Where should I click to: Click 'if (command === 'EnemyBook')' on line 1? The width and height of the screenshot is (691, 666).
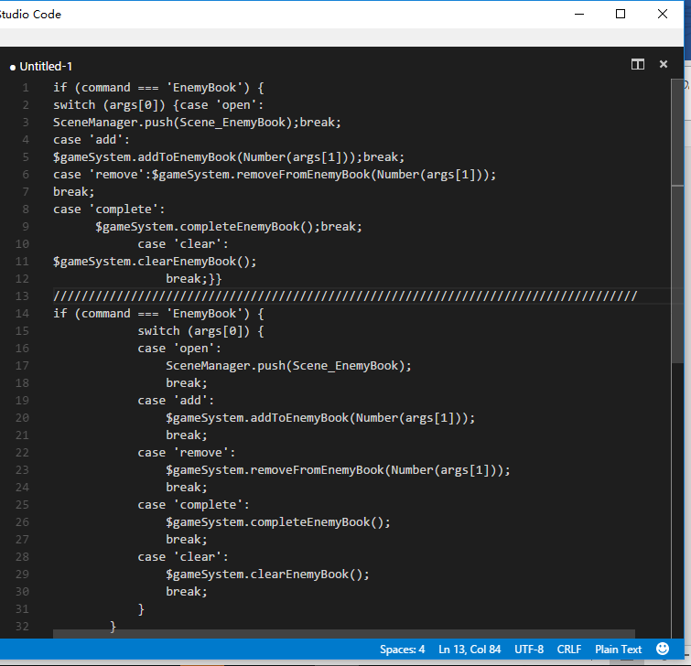tap(151, 88)
